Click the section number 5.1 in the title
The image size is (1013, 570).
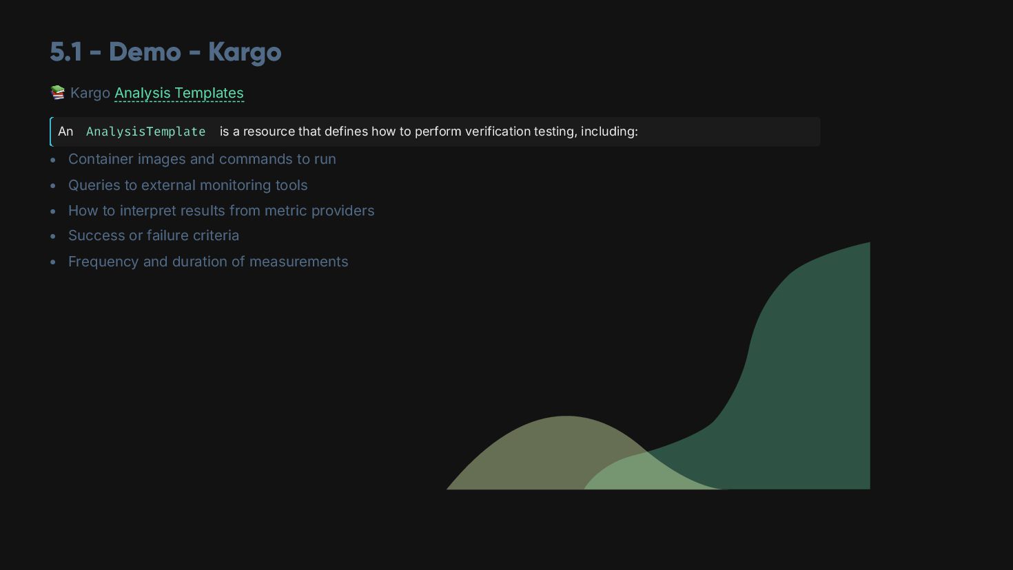[67, 52]
